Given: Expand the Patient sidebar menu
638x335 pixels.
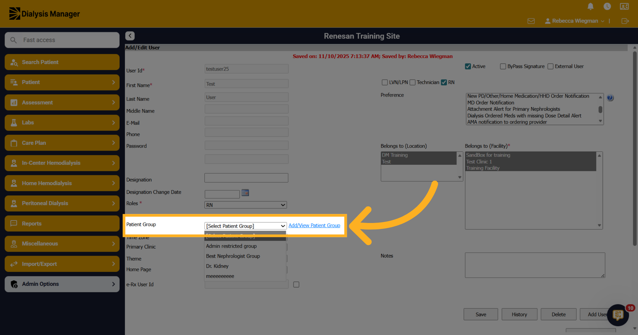Looking at the screenshot, I should click(x=62, y=82).
